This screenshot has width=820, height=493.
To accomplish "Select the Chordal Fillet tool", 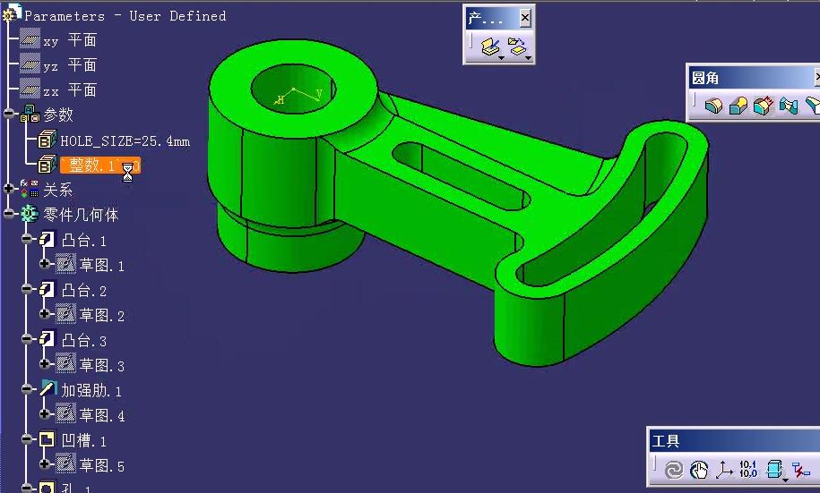I will pyautogui.click(x=763, y=105).
